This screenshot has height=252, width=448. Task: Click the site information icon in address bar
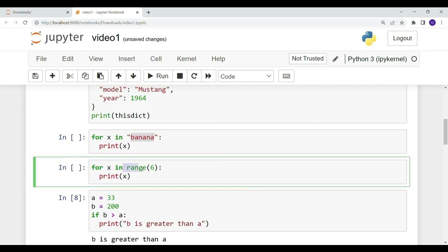pos(37,23)
